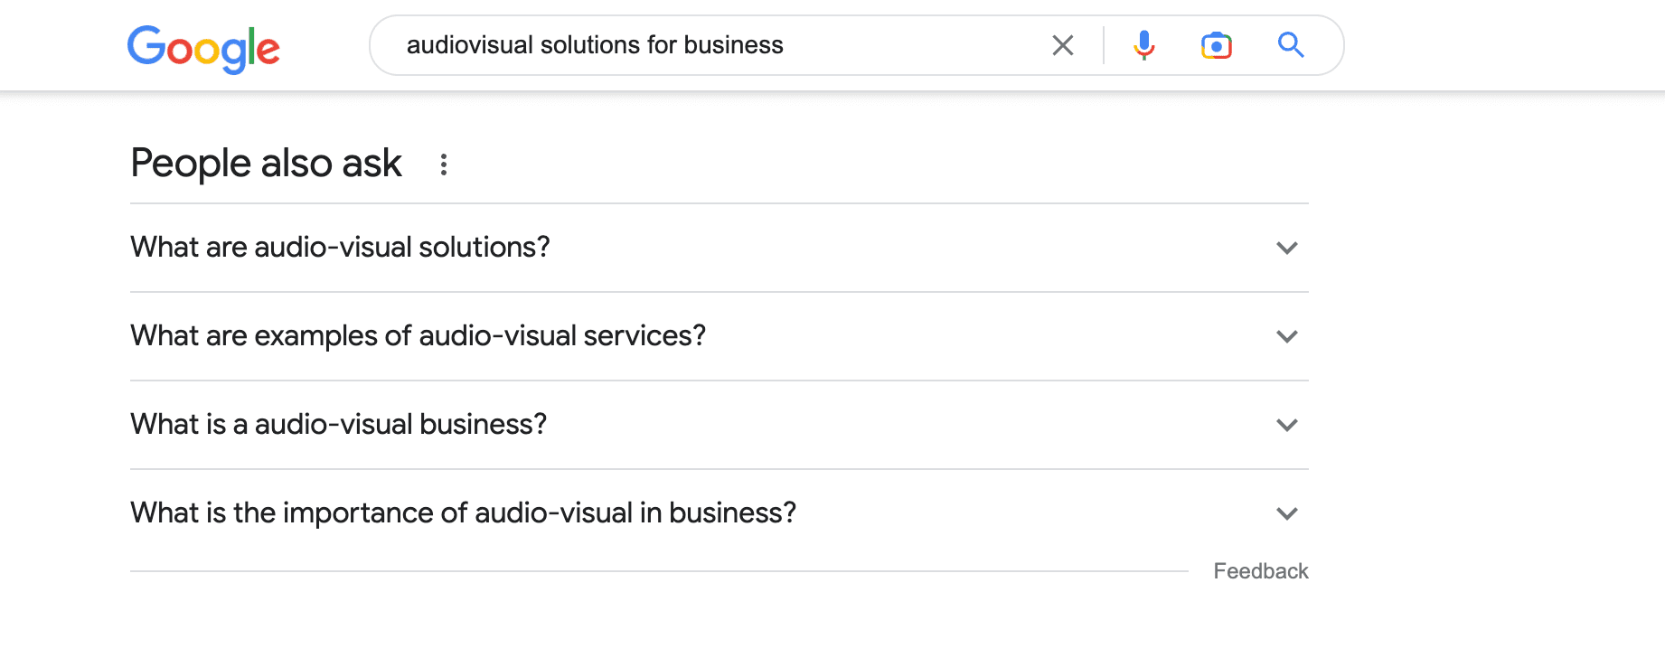
Task: Expand chevron for "importance of audio-visual in business"
Action: (1287, 513)
